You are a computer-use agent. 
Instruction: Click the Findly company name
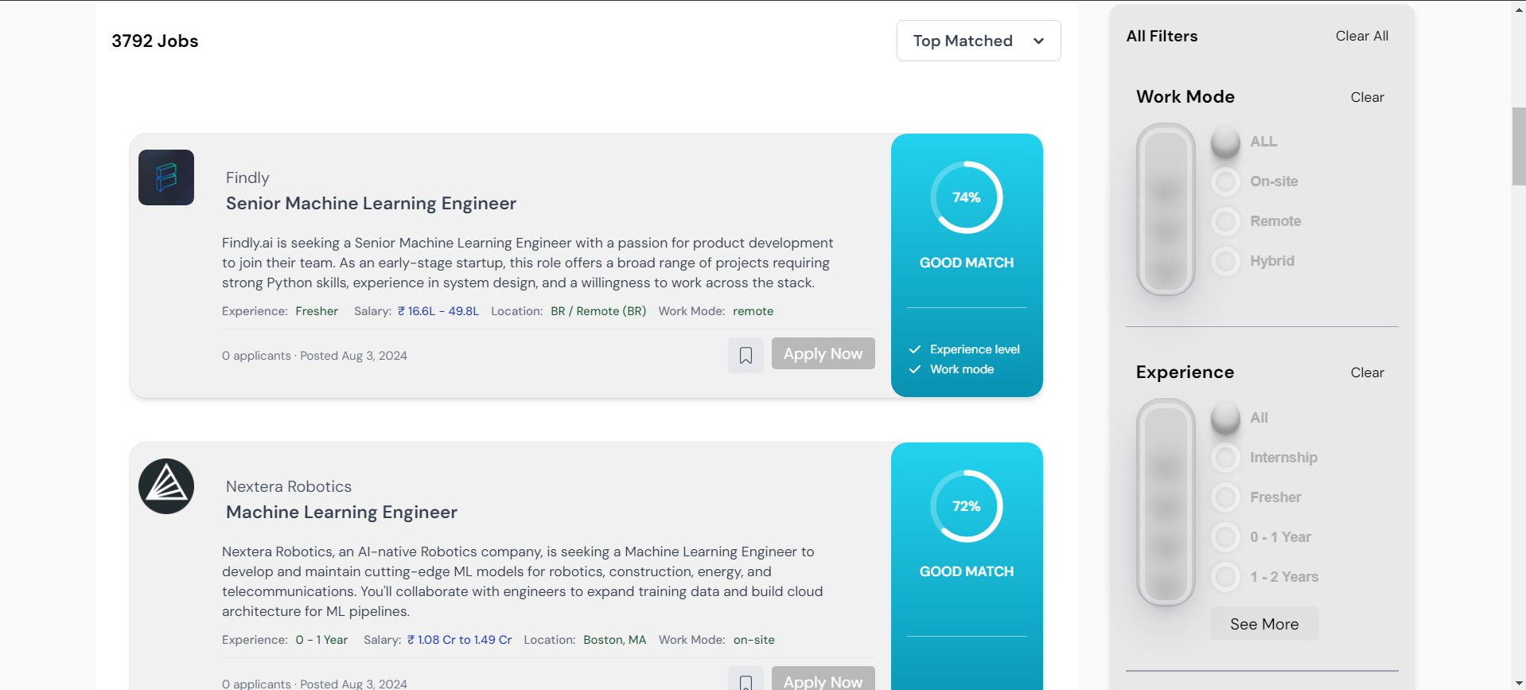click(x=247, y=177)
